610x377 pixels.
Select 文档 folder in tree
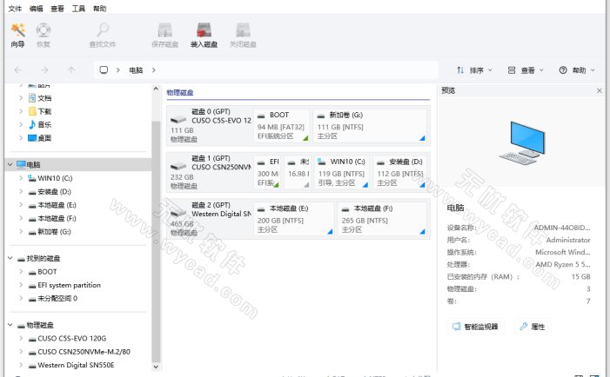click(40, 98)
